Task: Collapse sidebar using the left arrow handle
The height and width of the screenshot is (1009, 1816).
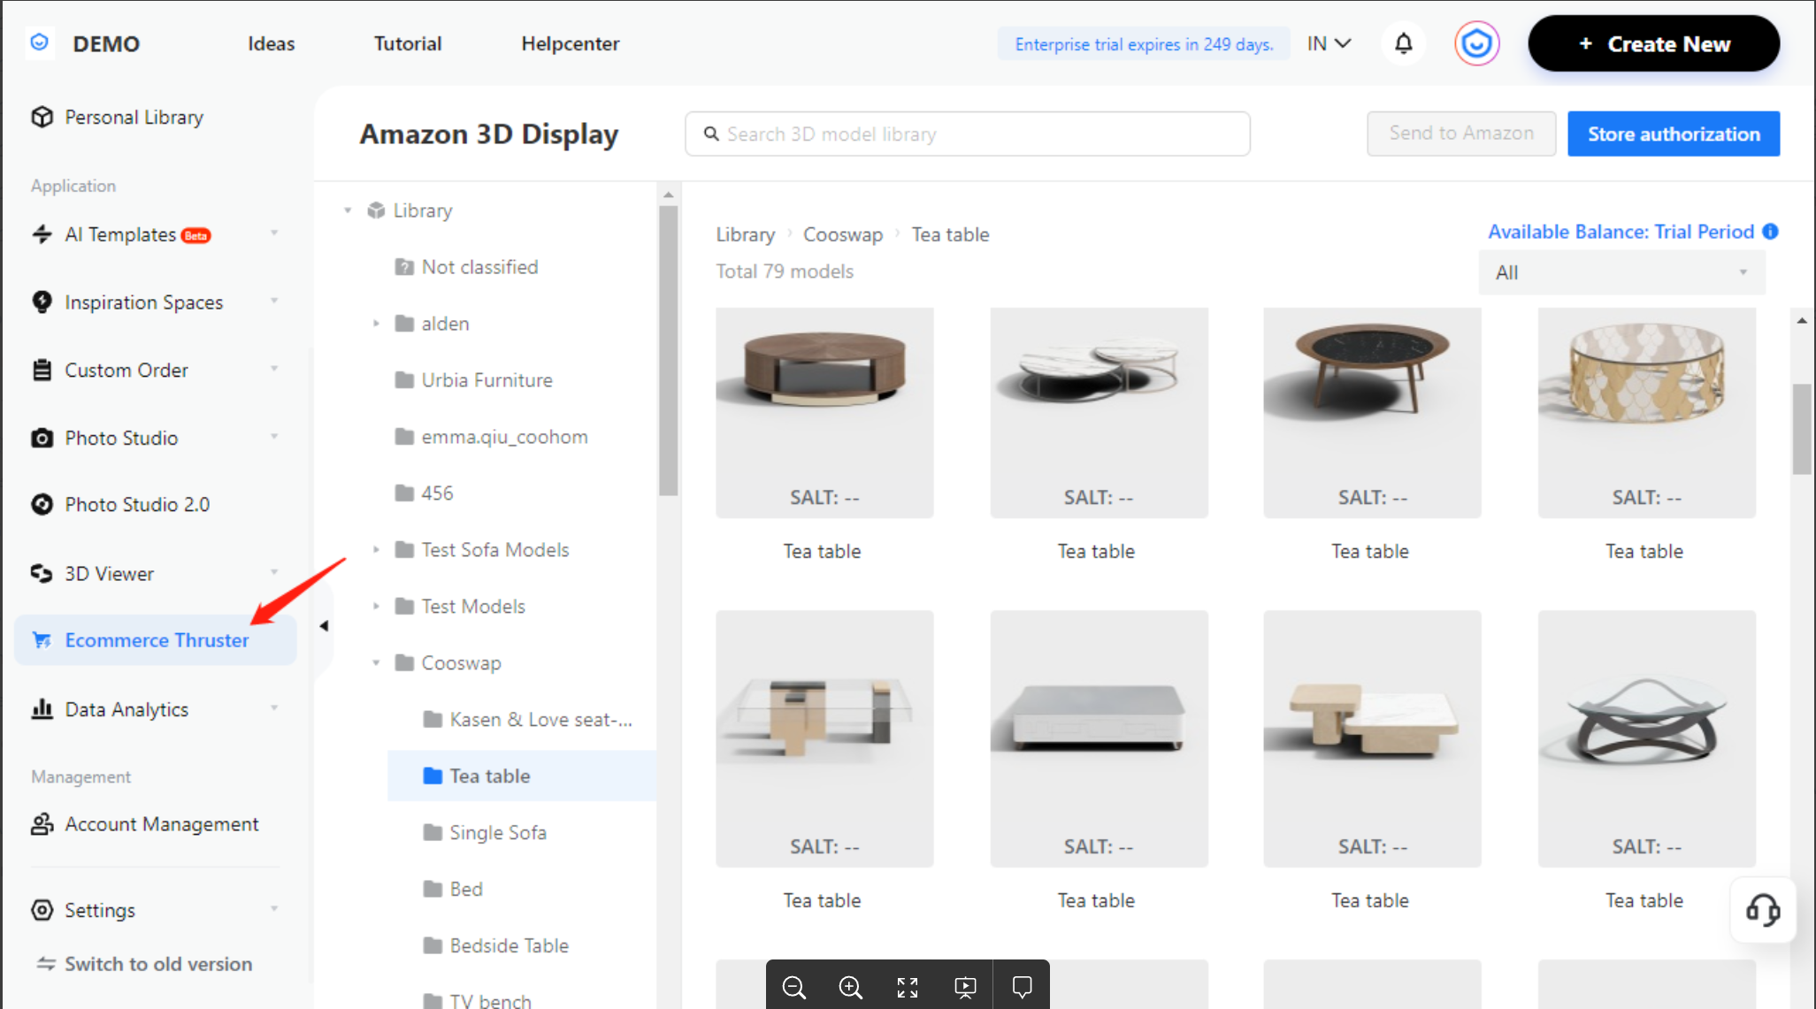Action: (324, 626)
